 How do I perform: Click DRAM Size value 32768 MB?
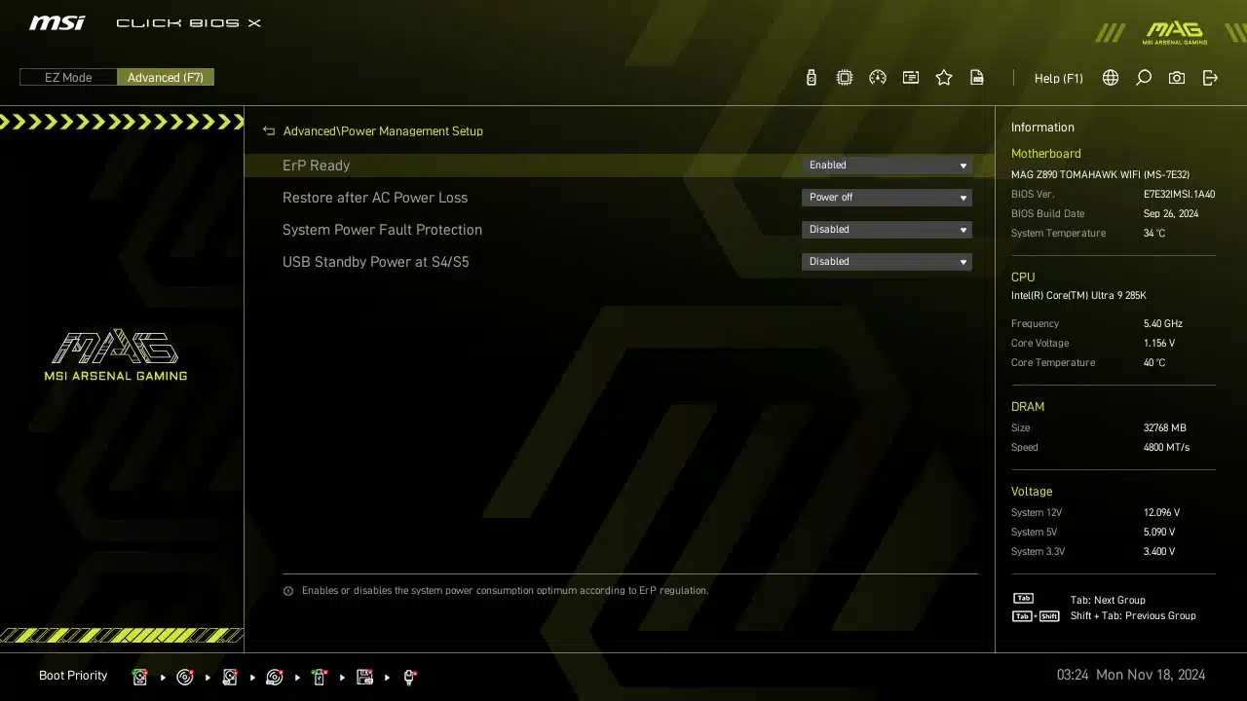click(1165, 428)
